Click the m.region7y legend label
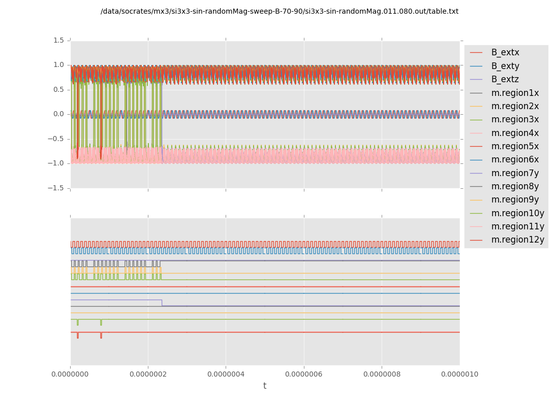The height and width of the screenshot is (406, 559). click(x=515, y=173)
